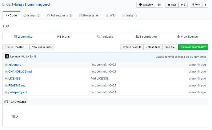
Task: View the 1 contributor page
Action: click(146, 37)
